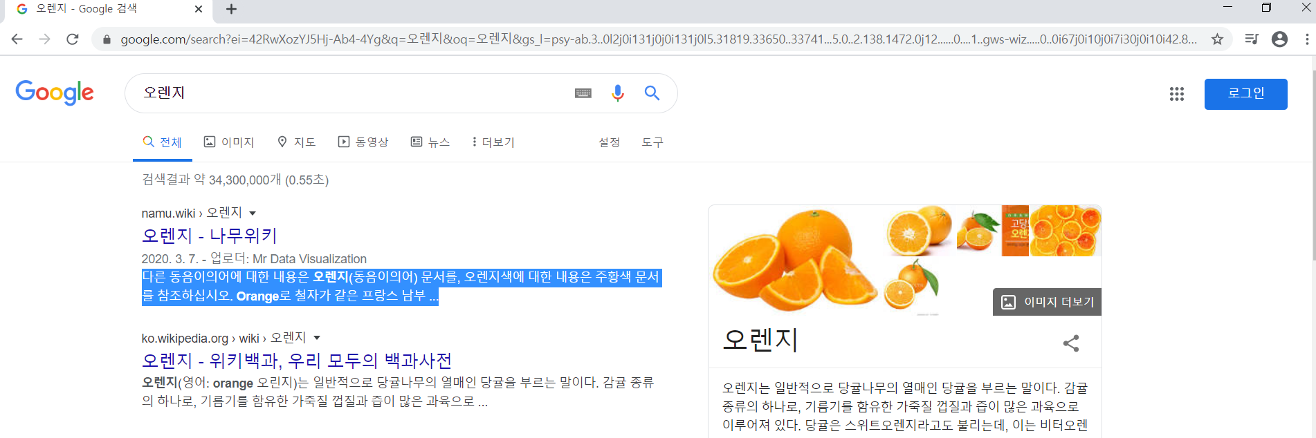This screenshot has width=1316, height=438.
Task: Click the namu.wiki › 오렌지 breadcrumb
Action: tap(192, 213)
